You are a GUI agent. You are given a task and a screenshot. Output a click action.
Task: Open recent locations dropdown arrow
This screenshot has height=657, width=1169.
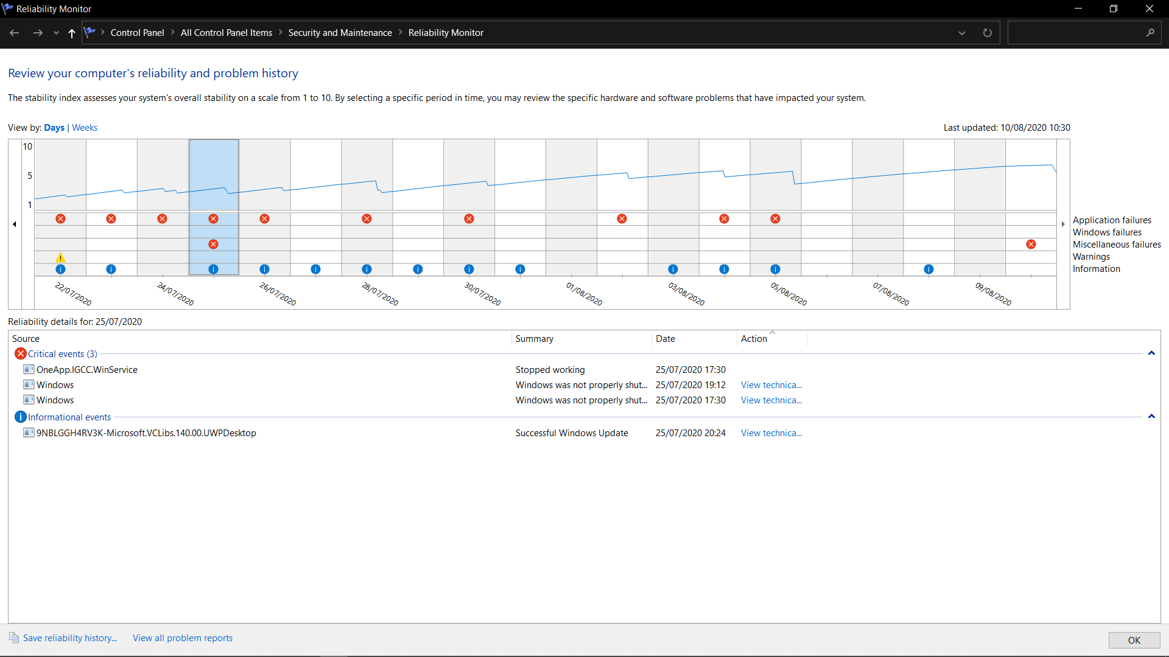(x=56, y=33)
